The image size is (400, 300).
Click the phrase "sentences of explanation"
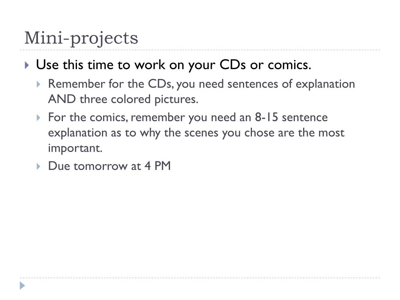tap(291, 84)
